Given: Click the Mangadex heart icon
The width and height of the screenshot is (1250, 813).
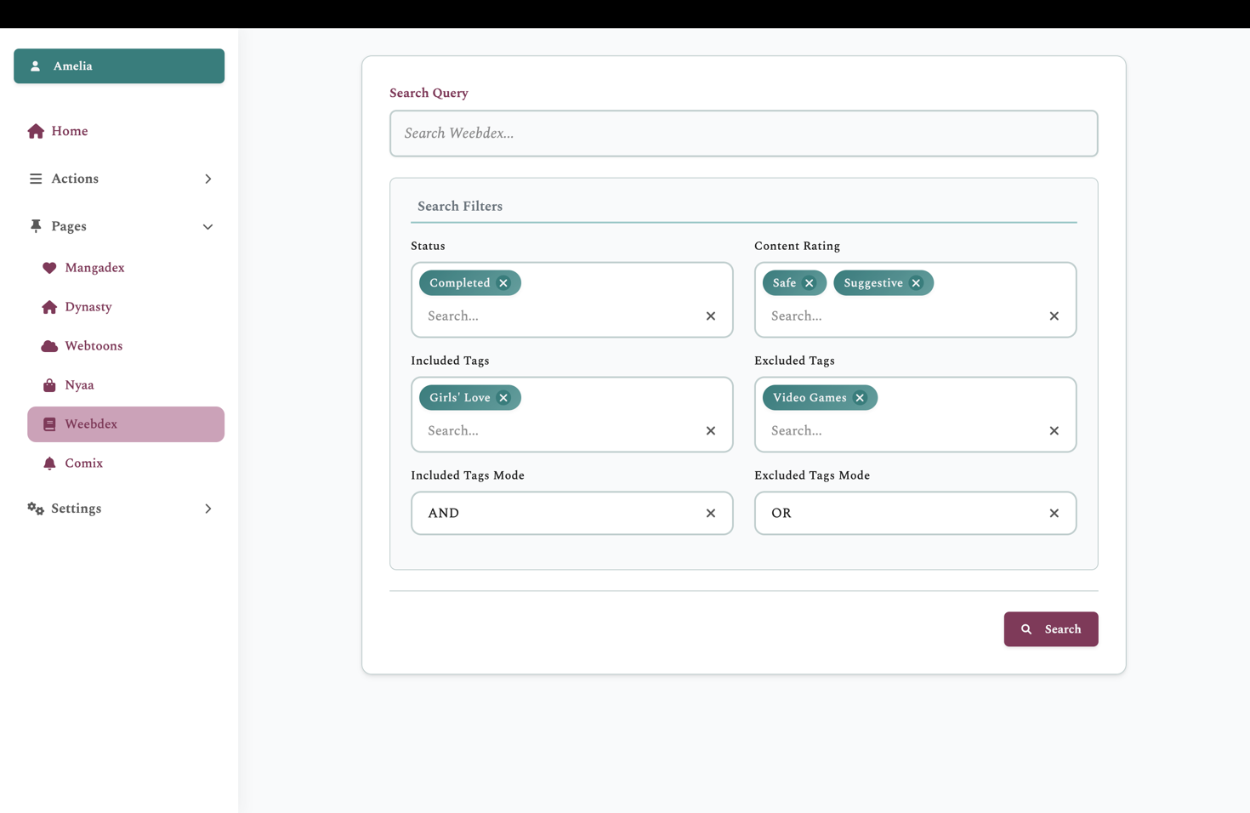Looking at the screenshot, I should [49, 268].
